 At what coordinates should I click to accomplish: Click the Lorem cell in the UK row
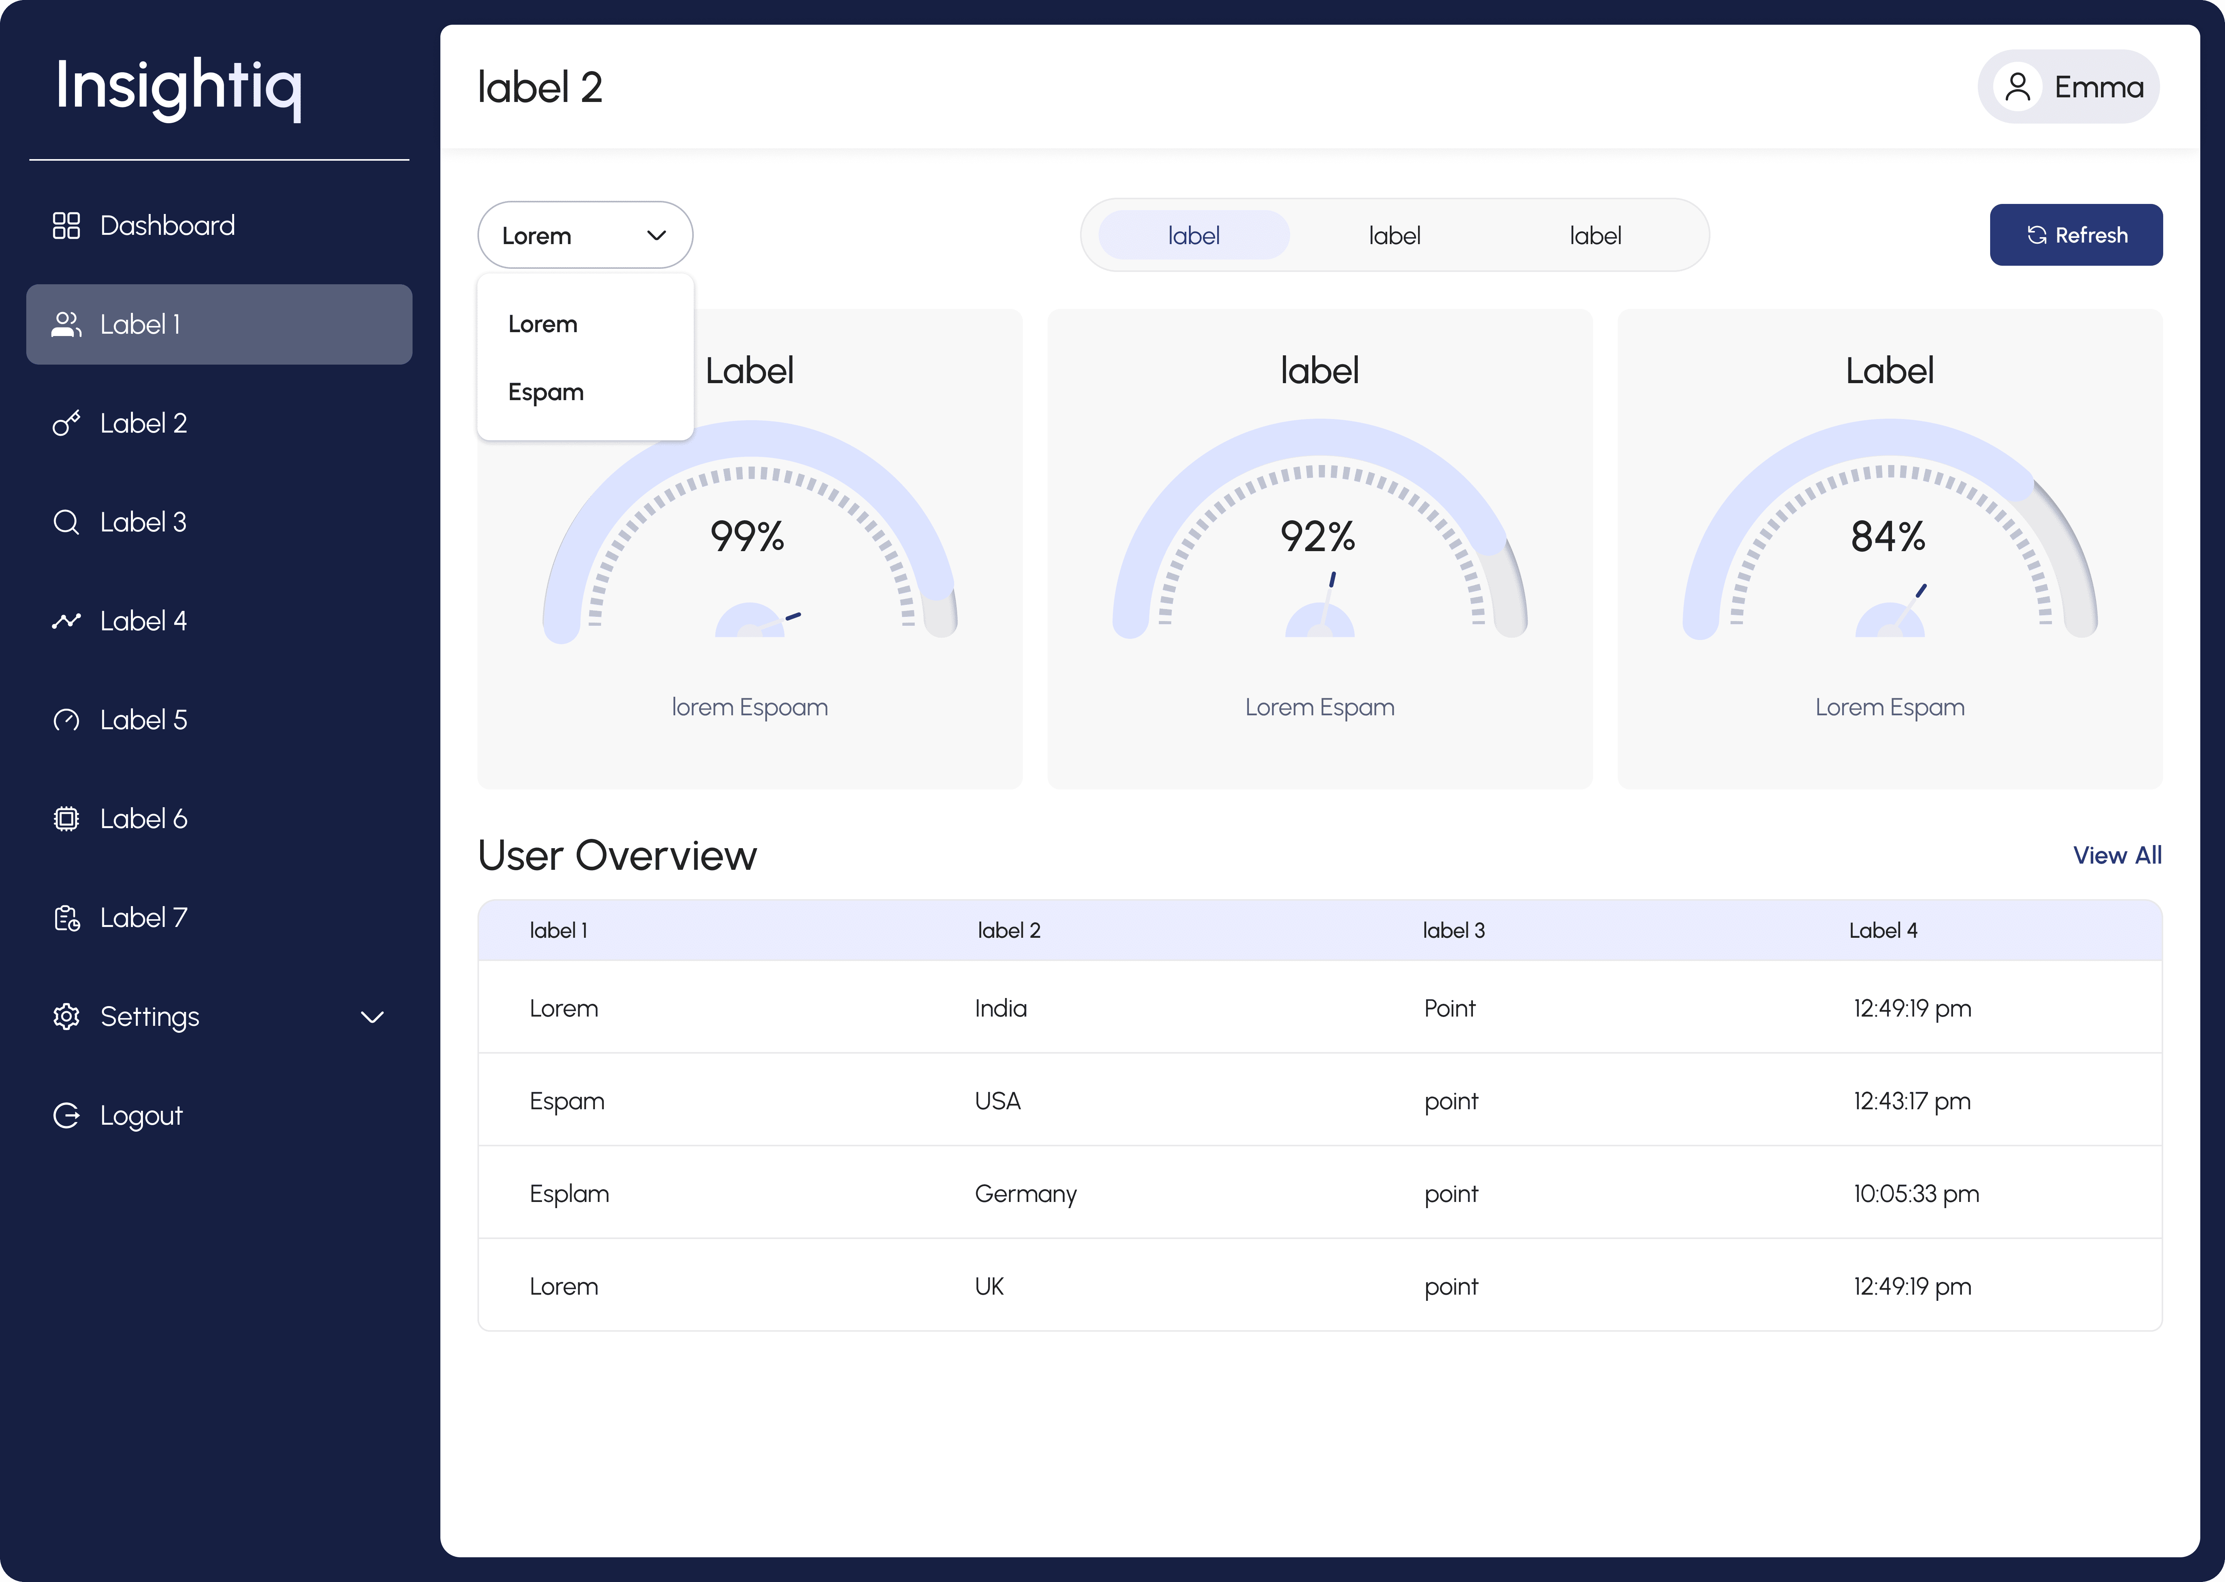click(563, 1287)
